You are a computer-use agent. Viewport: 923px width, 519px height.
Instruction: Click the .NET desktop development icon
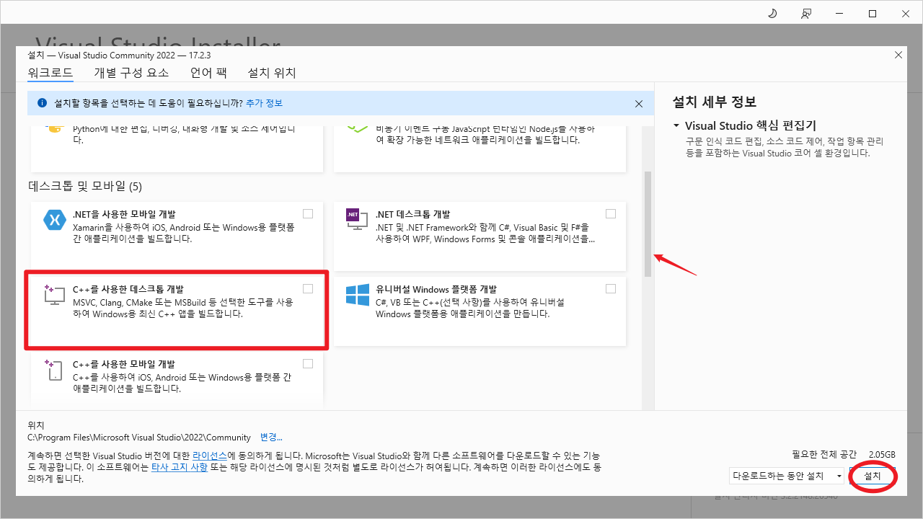pos(356,220)
